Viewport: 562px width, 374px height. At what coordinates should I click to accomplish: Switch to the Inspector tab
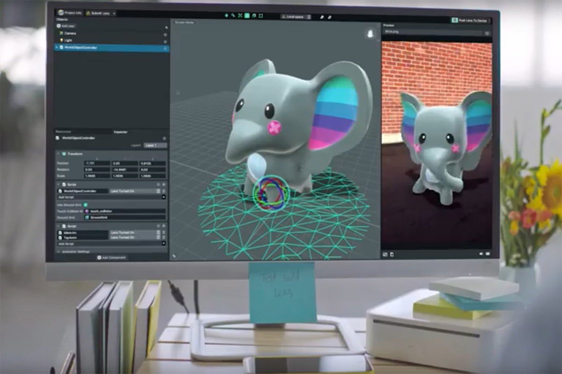(120, 132)
